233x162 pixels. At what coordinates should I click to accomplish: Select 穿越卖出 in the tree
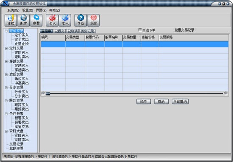(x=22, y=70)
